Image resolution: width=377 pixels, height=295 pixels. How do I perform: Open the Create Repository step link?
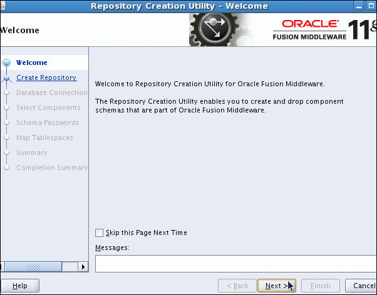pos(46,77)
